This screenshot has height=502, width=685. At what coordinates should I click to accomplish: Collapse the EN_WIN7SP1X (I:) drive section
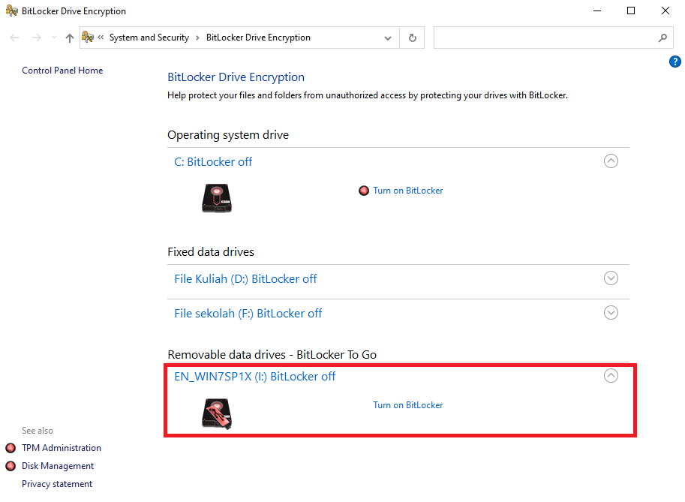611,375
